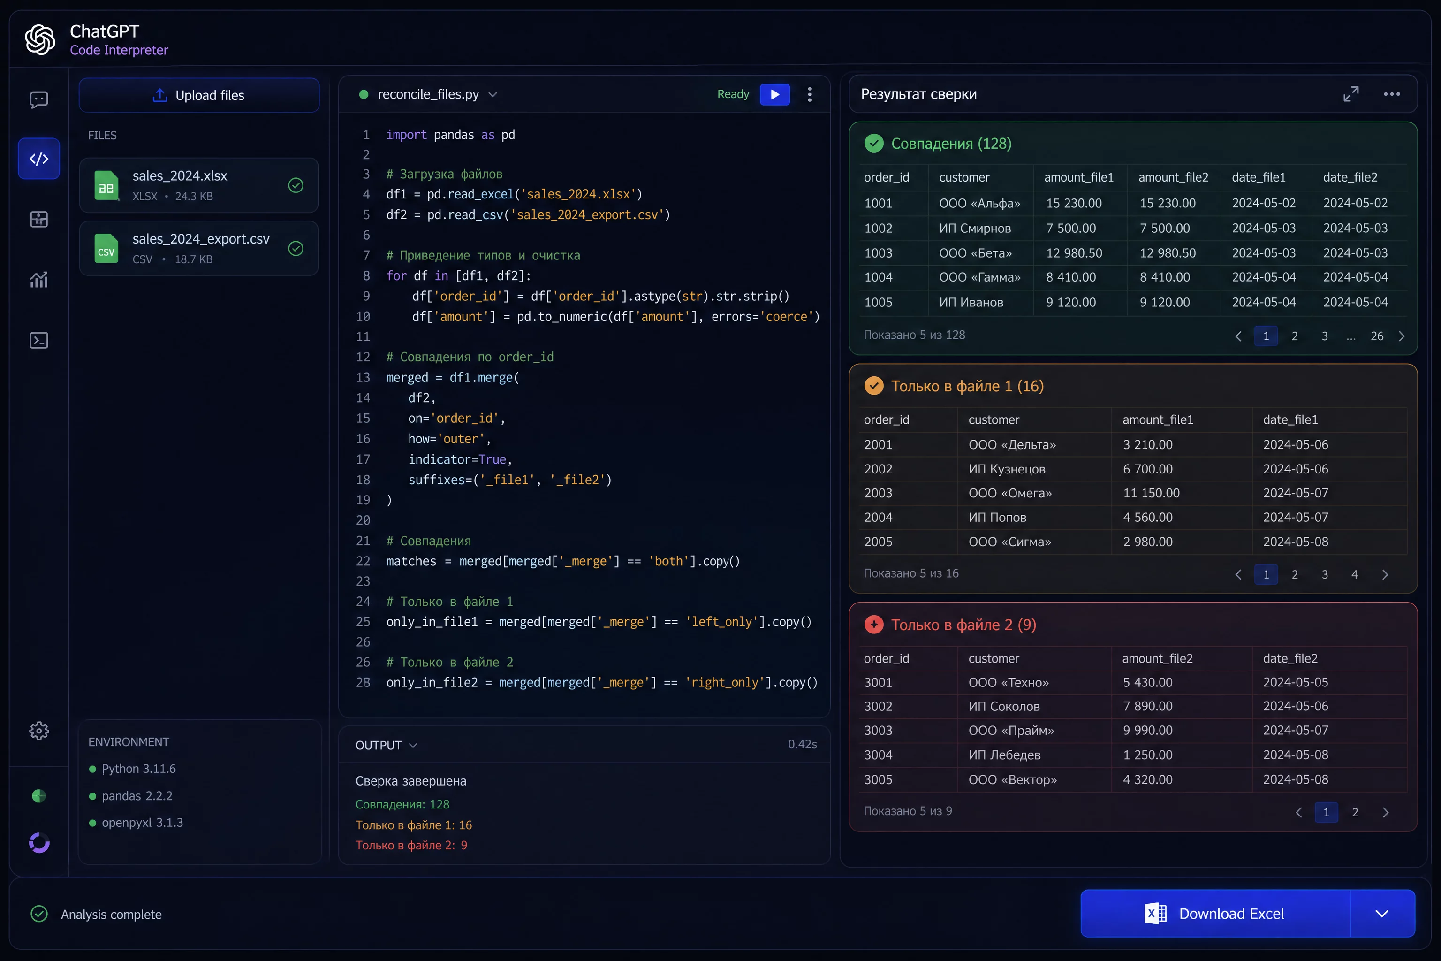
Task: Go to next page in Только в файле 2
Action: [x=1386, y=812]
